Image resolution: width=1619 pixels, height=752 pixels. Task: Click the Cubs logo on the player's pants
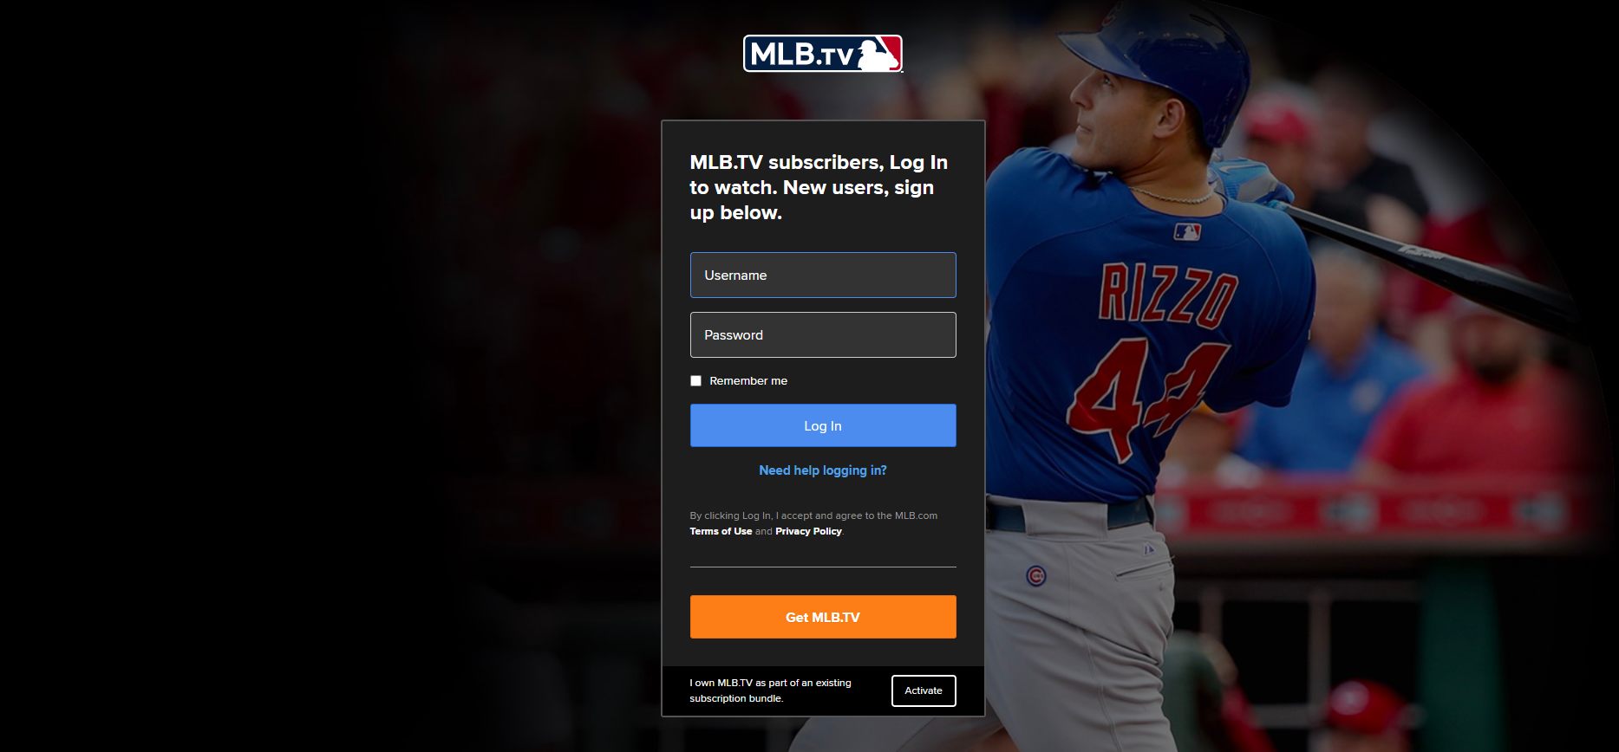pos(1035,575)
